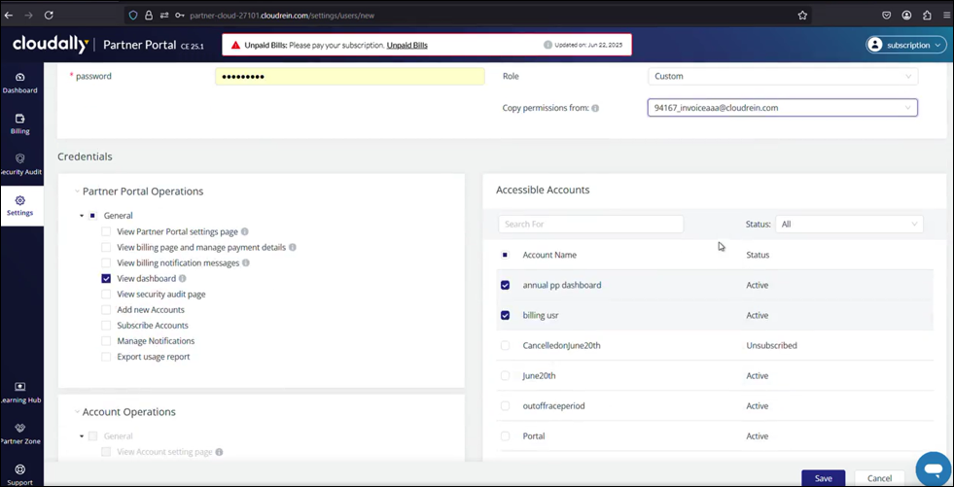The height and width of the screenshot is (487, 954).
Task: Enable View billing notification messages checkbox
Action: coord(106,263)
